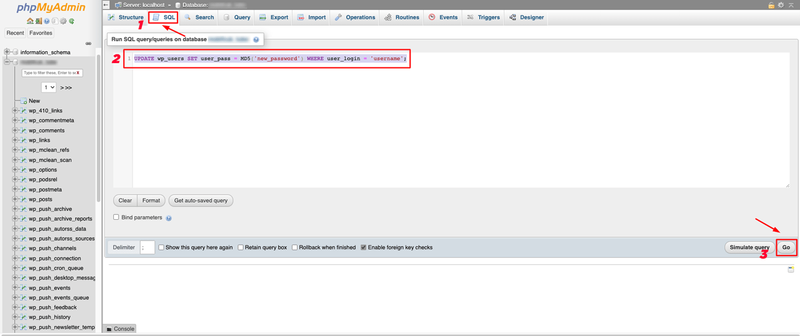Open the Operations tab
This screenshot has width=800, height=336.
[355, 17]
